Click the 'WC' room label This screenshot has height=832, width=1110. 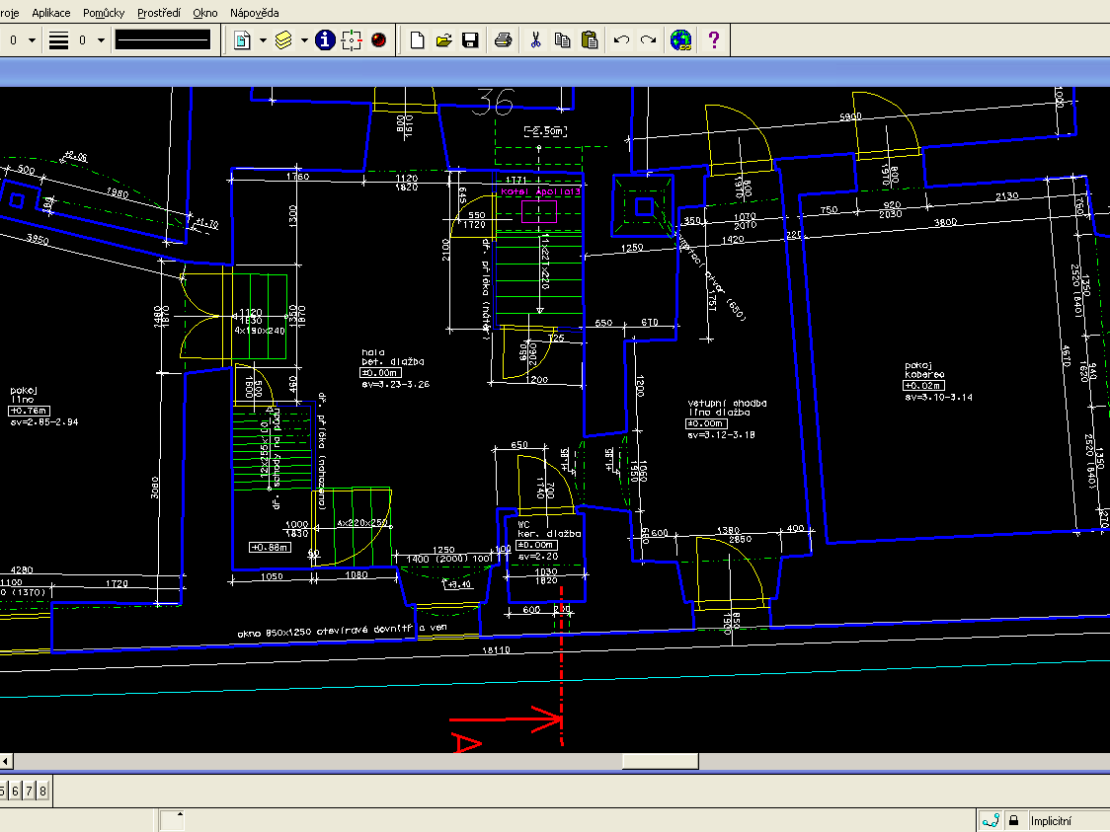click(523, 525)
